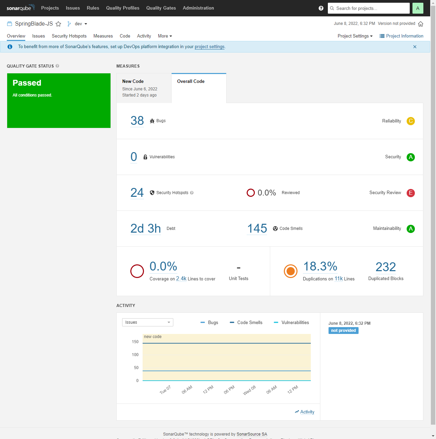Open the Project Settings dropdown
Viewport: 436px width, 439px height.
pos(355,36)
